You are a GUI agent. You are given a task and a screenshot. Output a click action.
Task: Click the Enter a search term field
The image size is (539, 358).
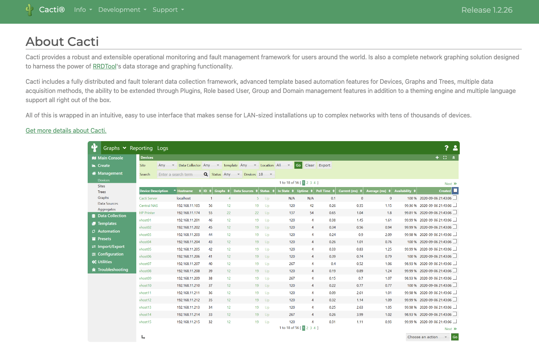pyautogui.click(x=180, y=174)
